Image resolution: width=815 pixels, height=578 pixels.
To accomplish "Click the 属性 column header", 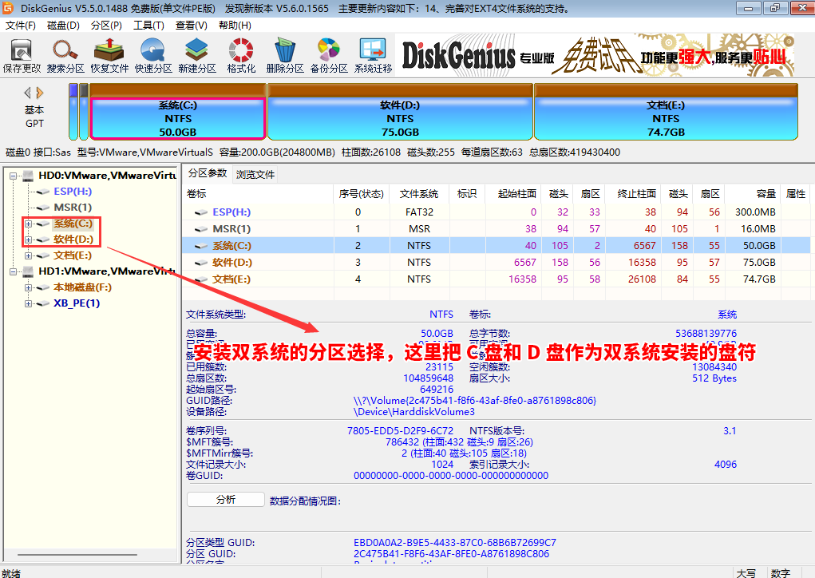I will [795, 194].
